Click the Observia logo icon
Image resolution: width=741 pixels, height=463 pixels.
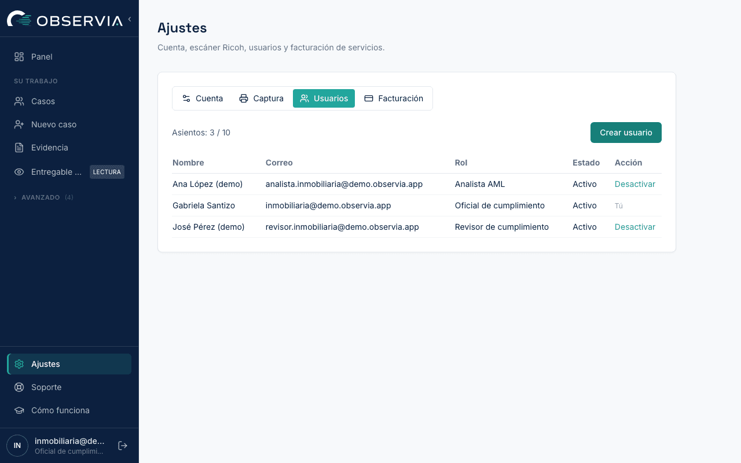pos(19,19)
